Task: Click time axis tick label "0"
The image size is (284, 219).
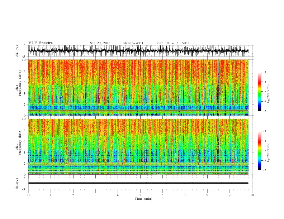Action: [x=28, y=195]
